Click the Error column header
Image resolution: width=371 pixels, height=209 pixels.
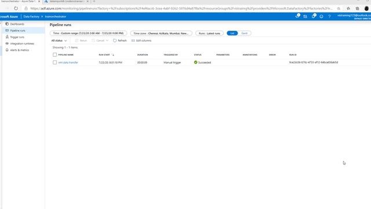coord(272,55)
